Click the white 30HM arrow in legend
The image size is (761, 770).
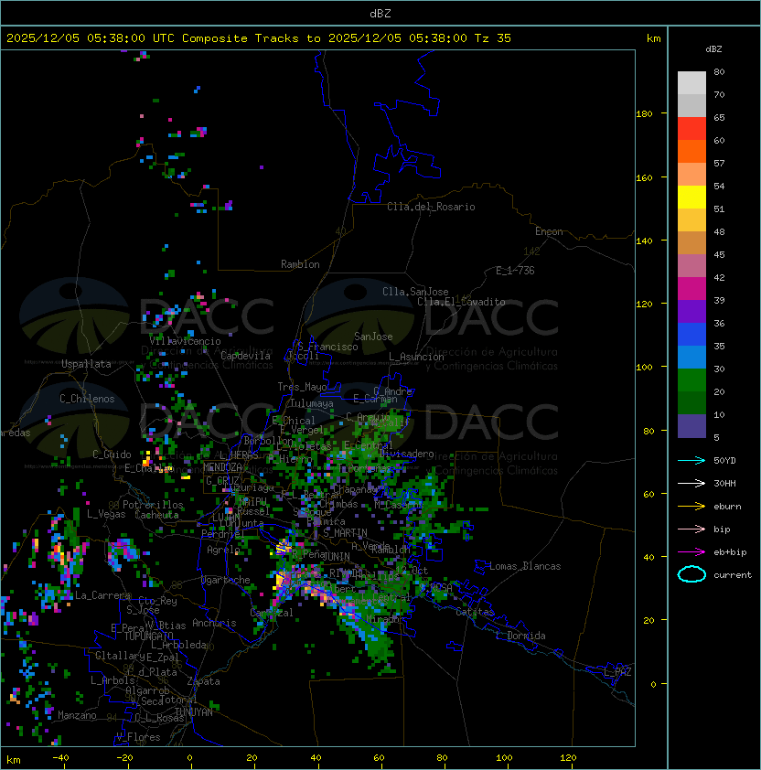pos(691,484)
